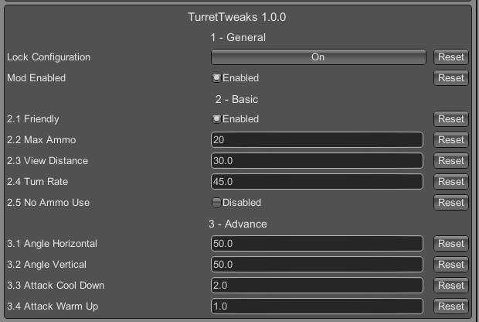Click the 1 - General section heading
This screenshot has height=322, width=479.
(x=238, y=37)
